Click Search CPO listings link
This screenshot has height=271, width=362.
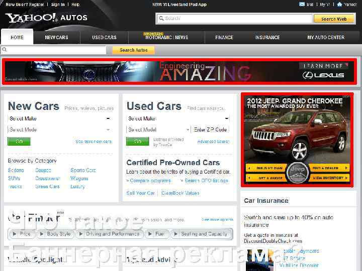207,181
